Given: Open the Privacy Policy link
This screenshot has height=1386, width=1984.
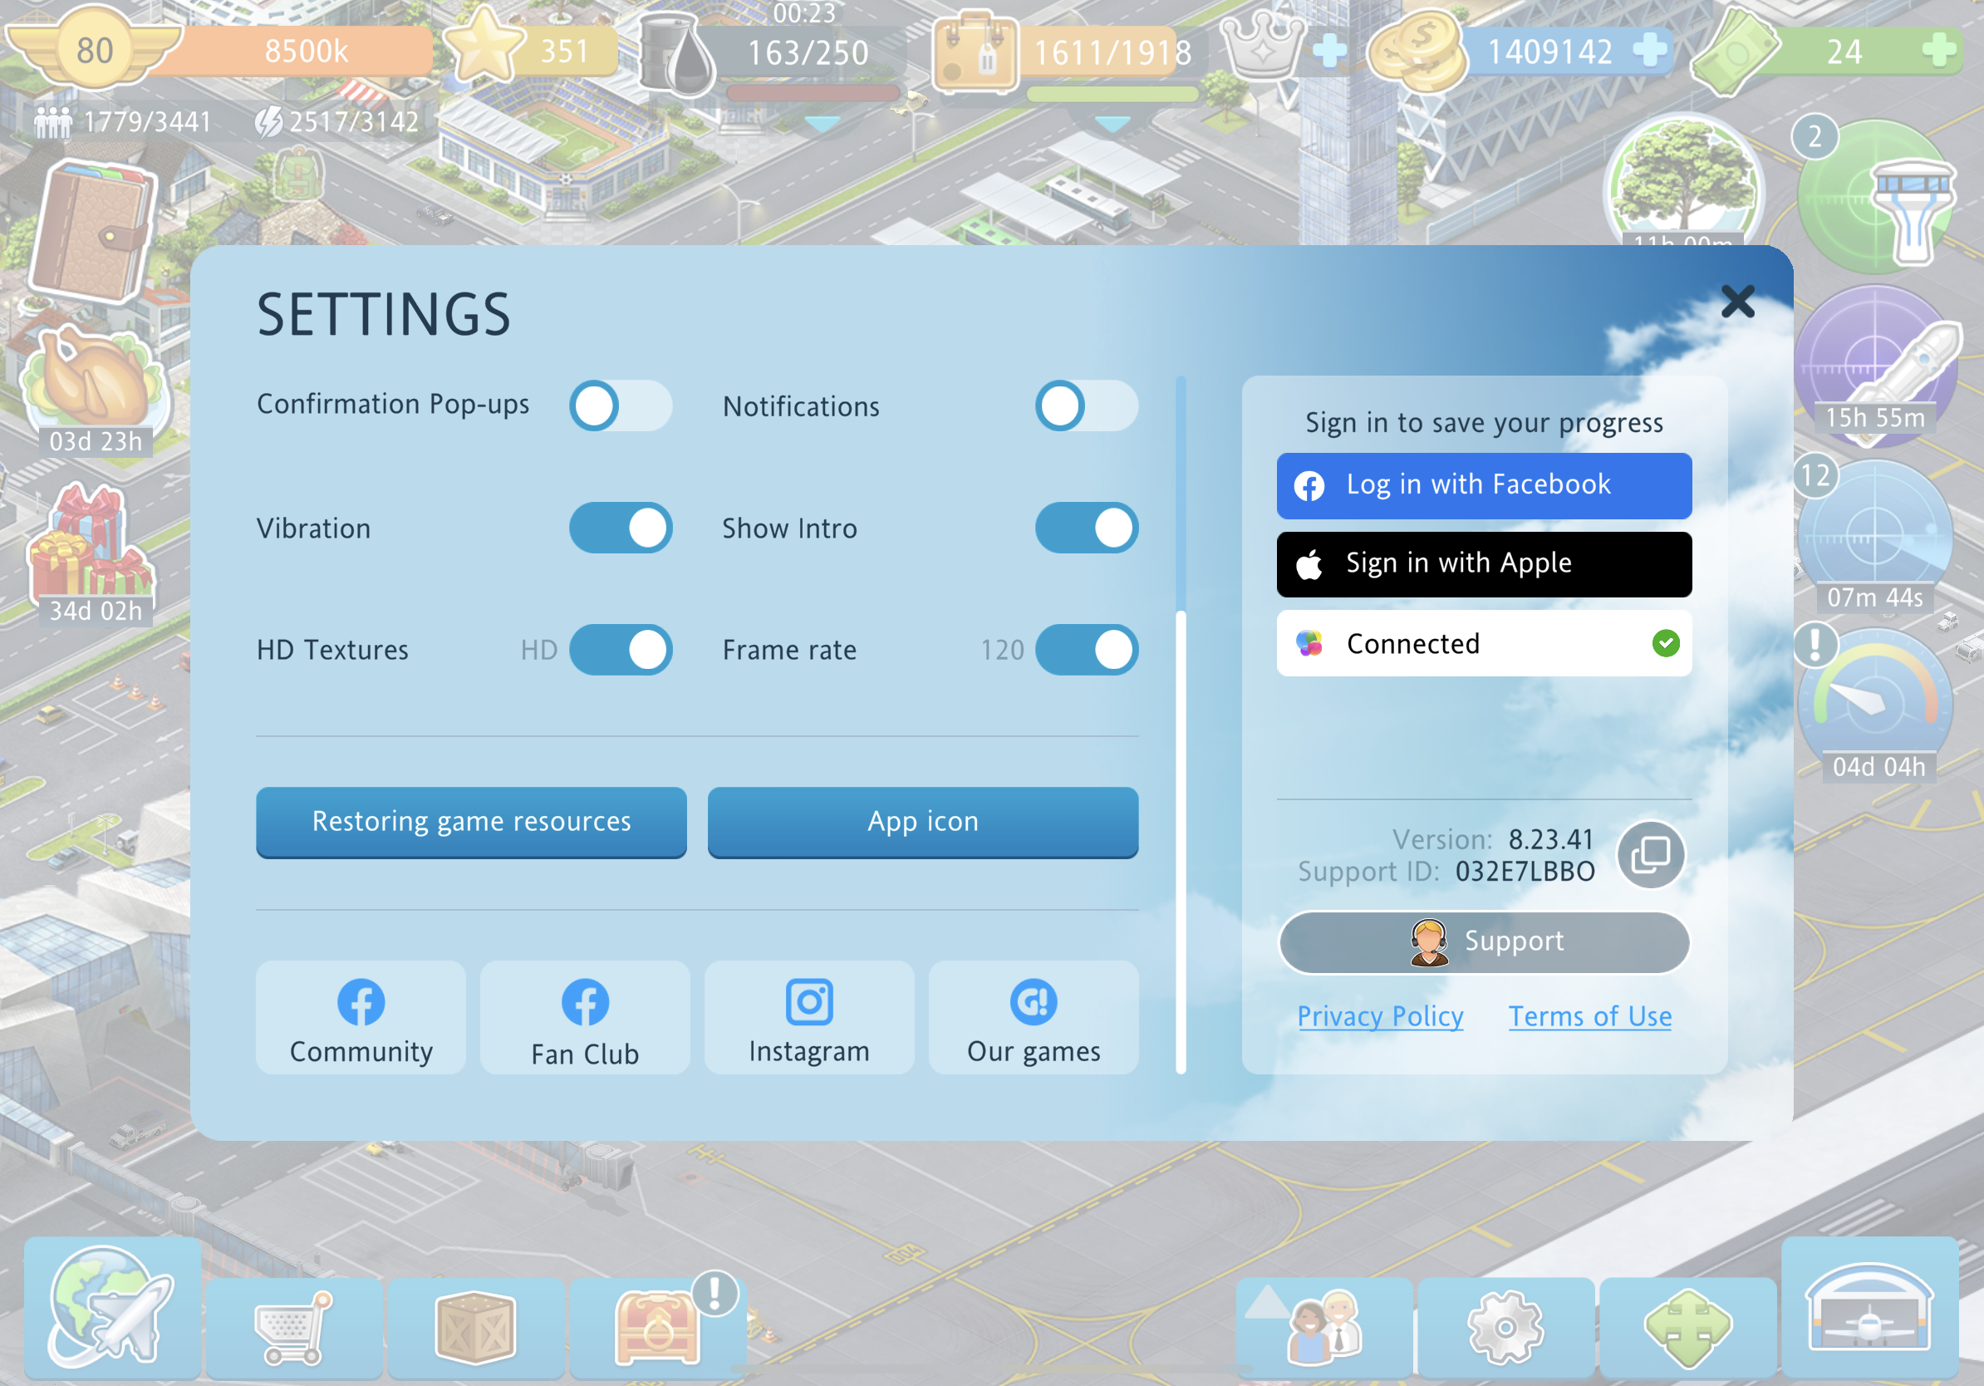Looking at the screenshot, I should coord(1380,1016).
